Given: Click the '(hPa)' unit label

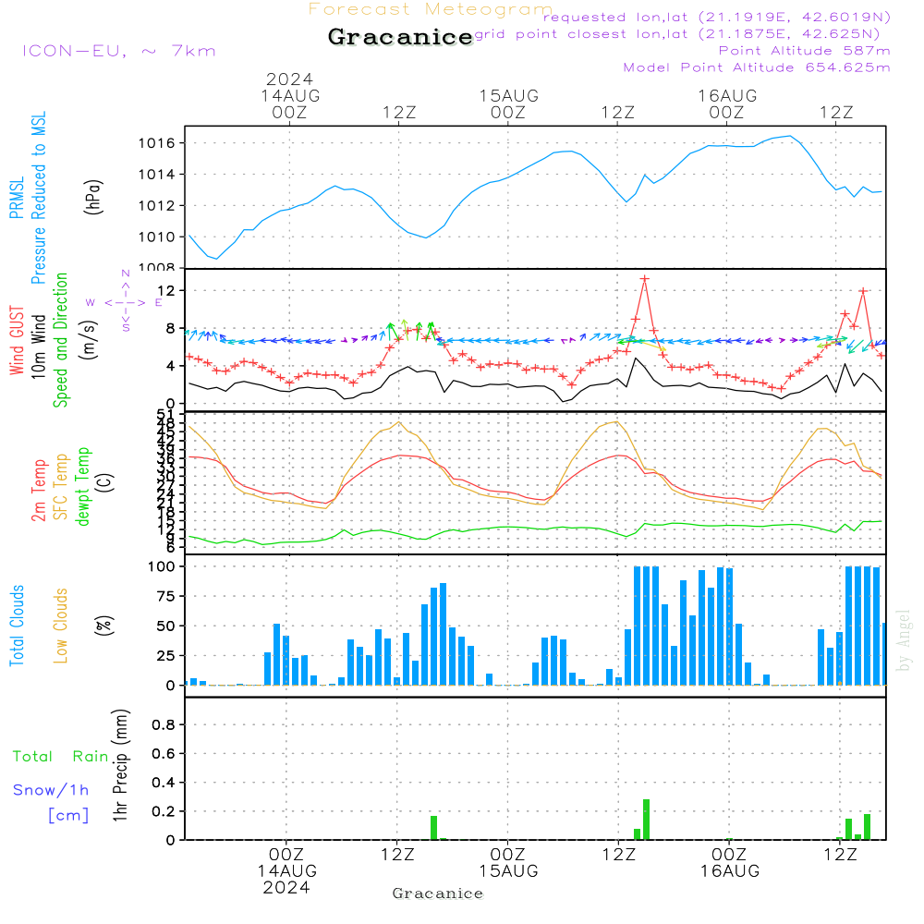Looking at the screenshot, I should click(x=93, y=197).
